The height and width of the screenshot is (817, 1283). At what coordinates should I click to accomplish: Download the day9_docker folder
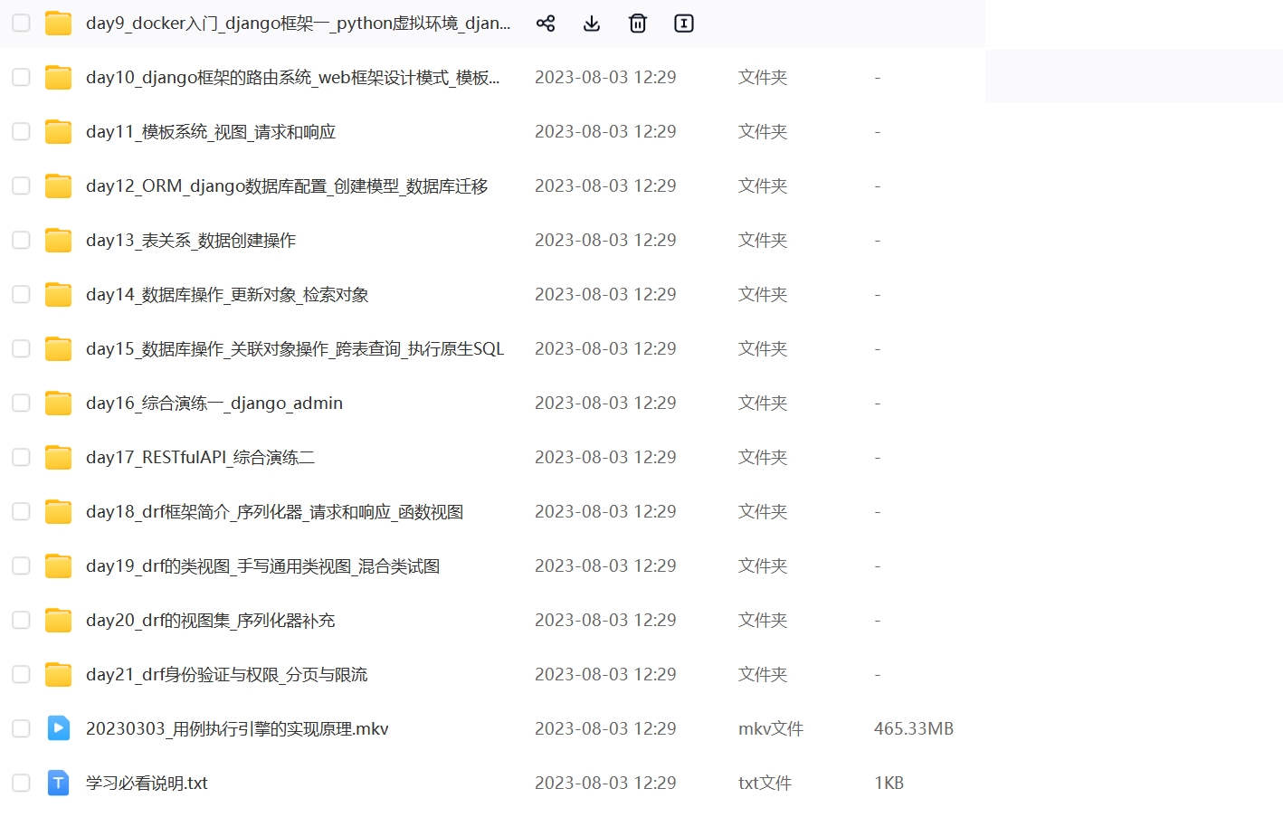coord(592,24)
